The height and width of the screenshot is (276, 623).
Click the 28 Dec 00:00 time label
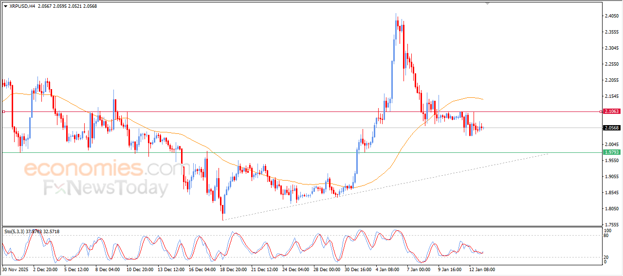pyautogui.click(x=327, y=269)
